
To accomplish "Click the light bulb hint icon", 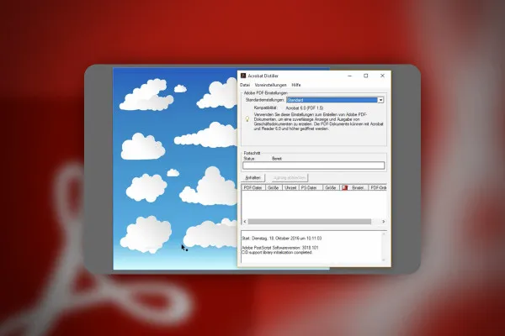I will pos(247,119).
